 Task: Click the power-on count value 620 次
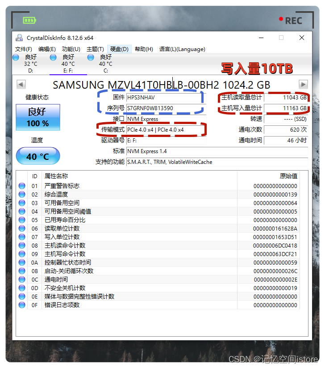286,130
